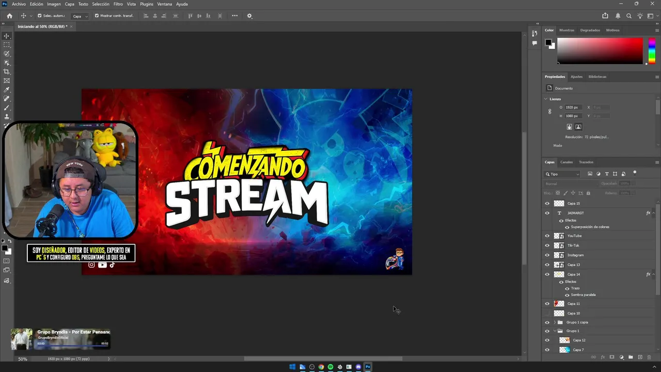Open the share icon at top right
Screen dimensions: 661x372
(x=605, y=16)
